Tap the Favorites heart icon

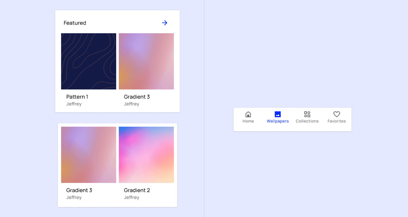(x=337, y=114)
